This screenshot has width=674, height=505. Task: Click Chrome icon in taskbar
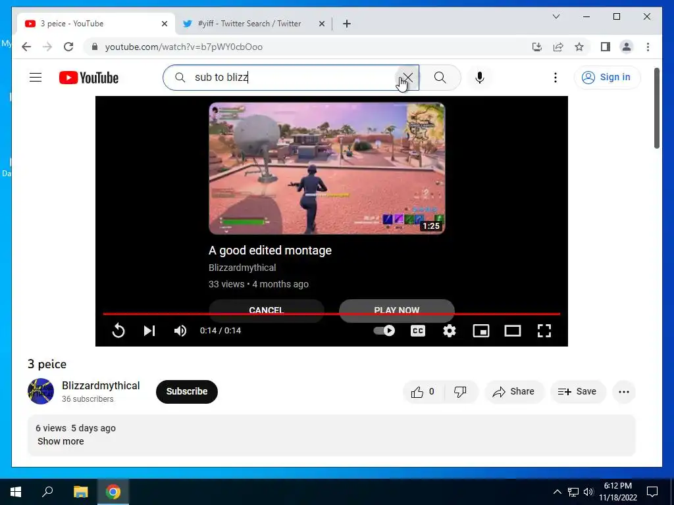(x=113, y=492)
